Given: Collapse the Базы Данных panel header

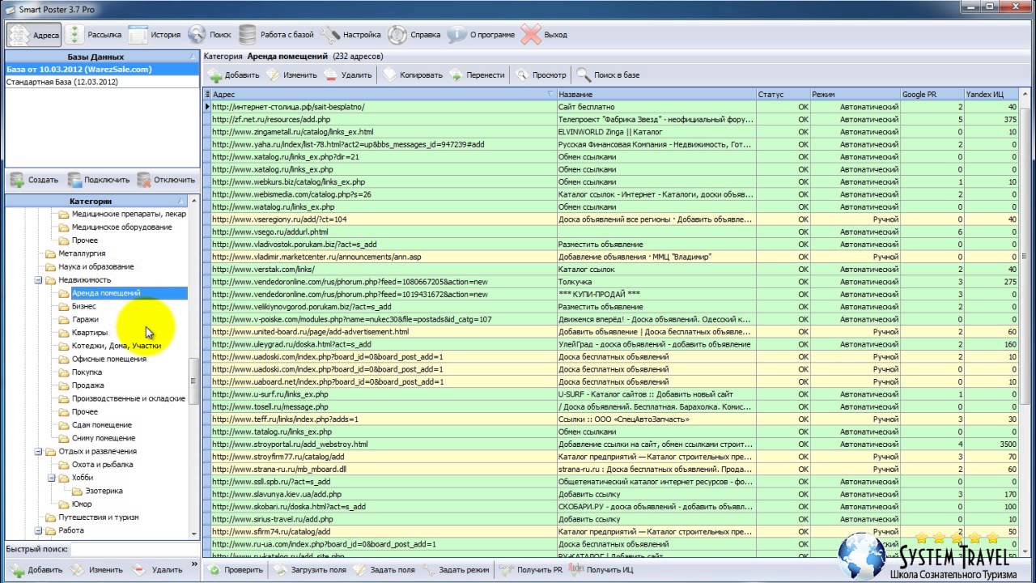Looking at the screenshot, I should click(x=193, y=57).
